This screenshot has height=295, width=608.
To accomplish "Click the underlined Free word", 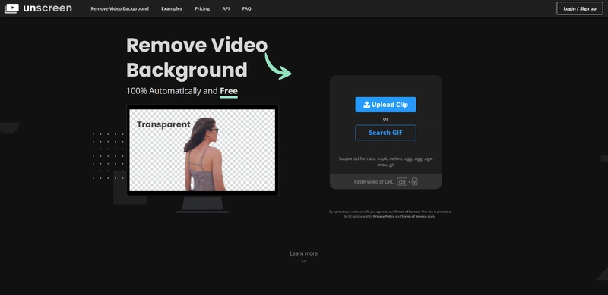I will tap(229, 91).
